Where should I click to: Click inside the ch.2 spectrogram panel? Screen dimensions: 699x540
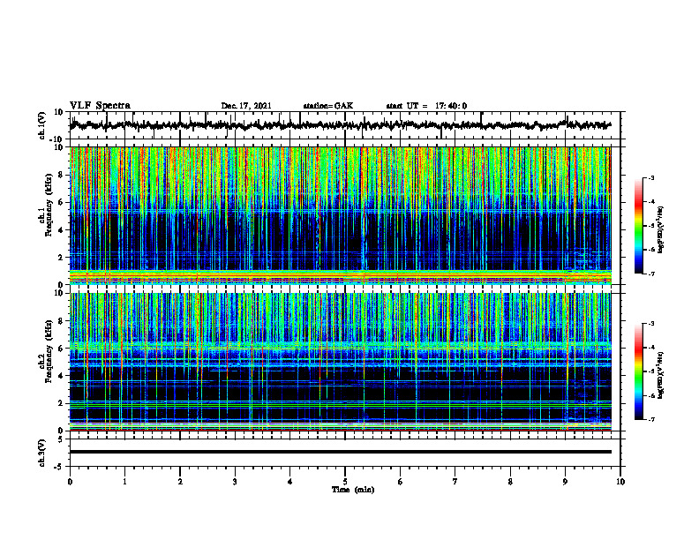click(x=341, y=362)
